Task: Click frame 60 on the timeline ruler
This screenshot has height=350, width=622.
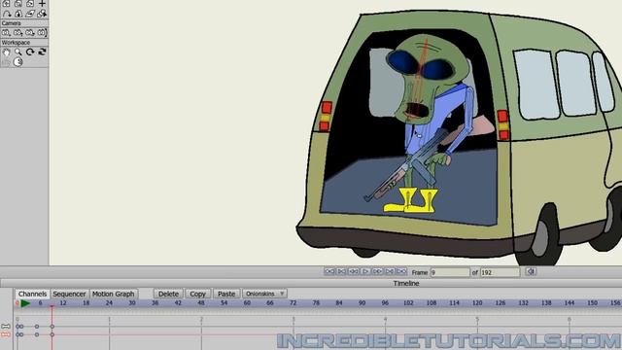Action: [x=247, y=302]
